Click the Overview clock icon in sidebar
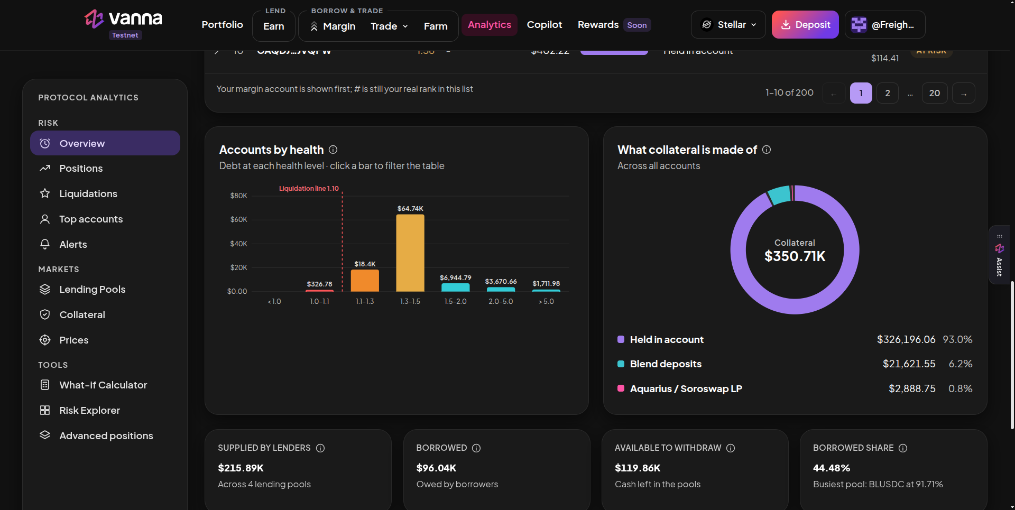Image resolution: width=1015 pixels, height=510 pixels. click(45, 143)
